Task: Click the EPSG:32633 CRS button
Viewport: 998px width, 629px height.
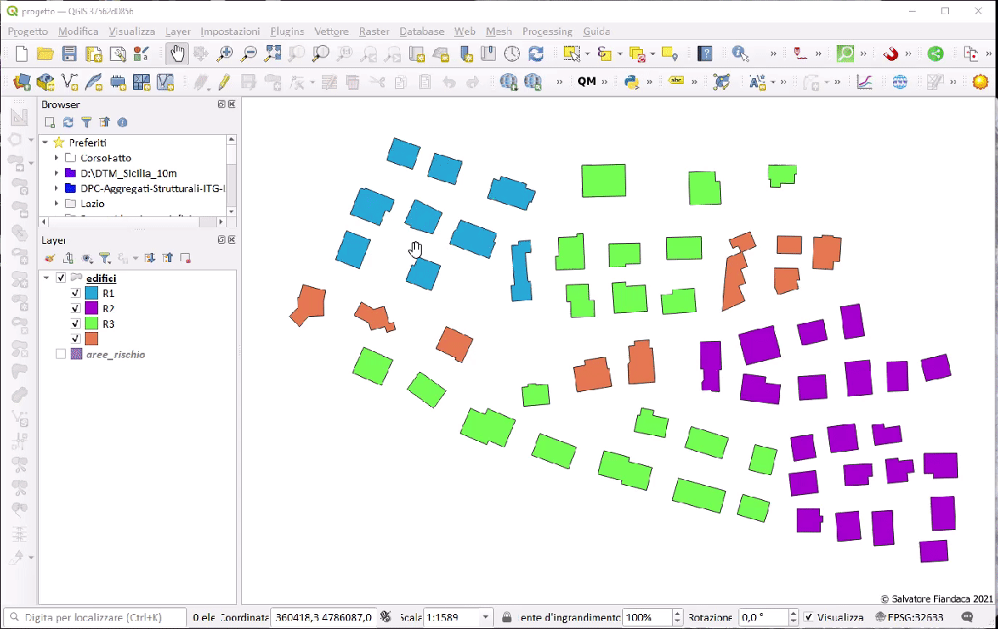Action: click(x=915, y=618)
